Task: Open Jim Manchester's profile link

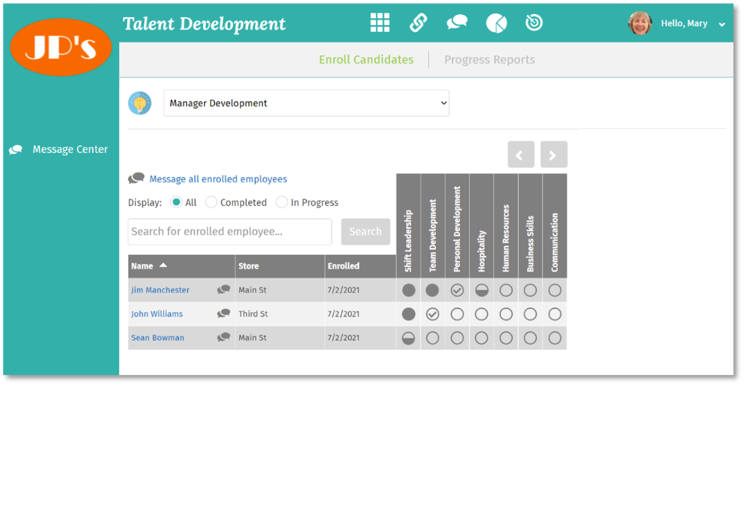Action: click(x=160, y=290)
